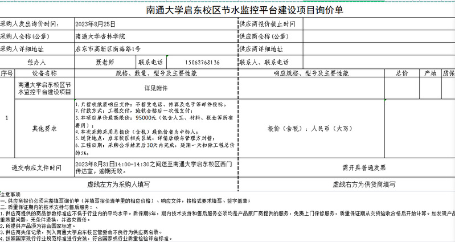The image size is (455, 242).
Task: Click the cell 联系人、联系电话
Action: pyautogui.click(x=270, y=62)
